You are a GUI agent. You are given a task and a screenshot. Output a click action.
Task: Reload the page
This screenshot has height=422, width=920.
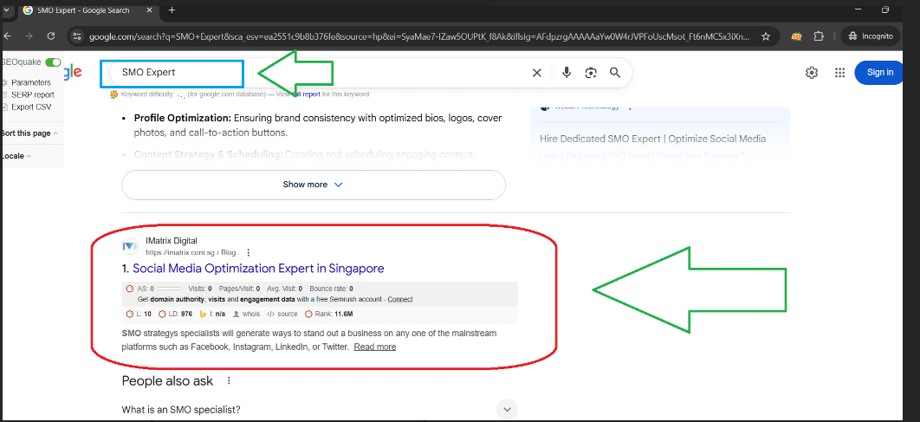pos(51,36)
